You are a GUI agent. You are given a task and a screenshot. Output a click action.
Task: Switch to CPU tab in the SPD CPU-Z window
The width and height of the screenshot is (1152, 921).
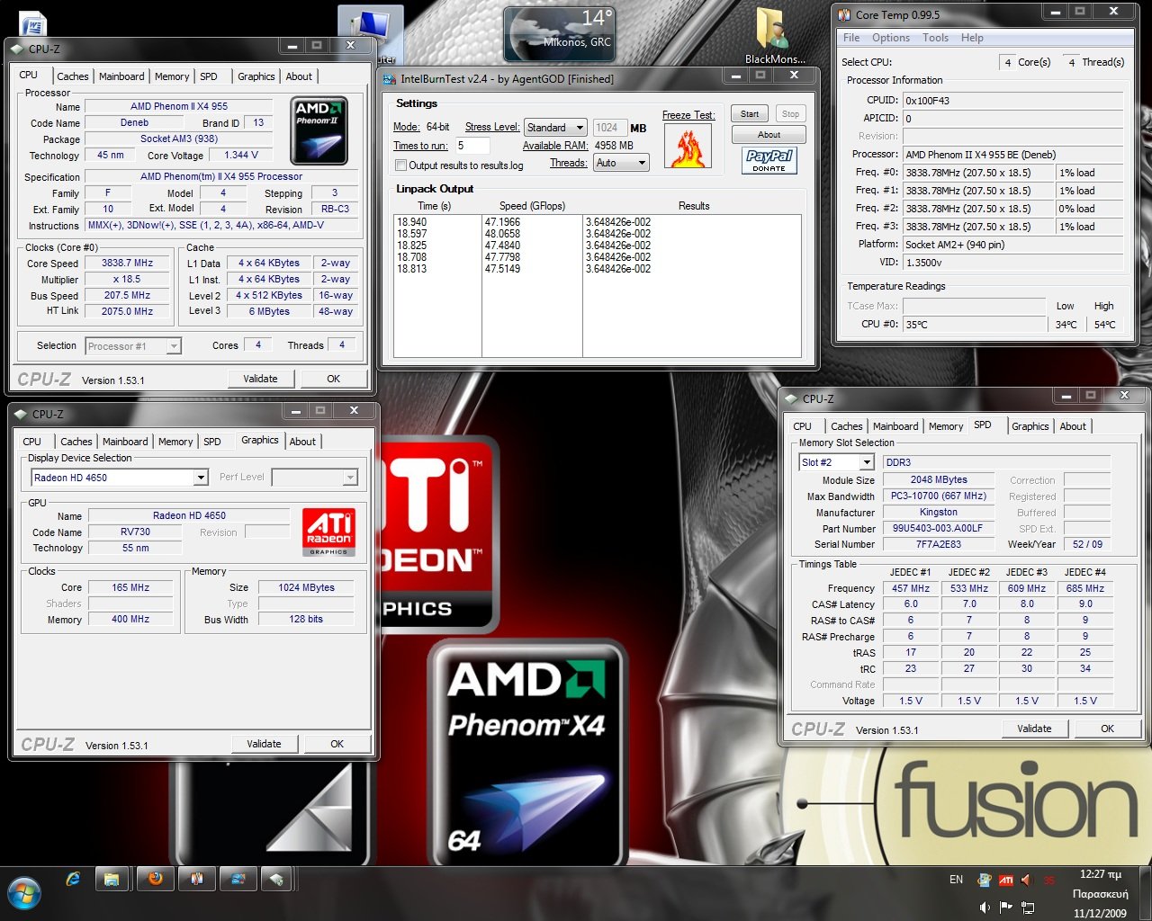coord(802,426)
